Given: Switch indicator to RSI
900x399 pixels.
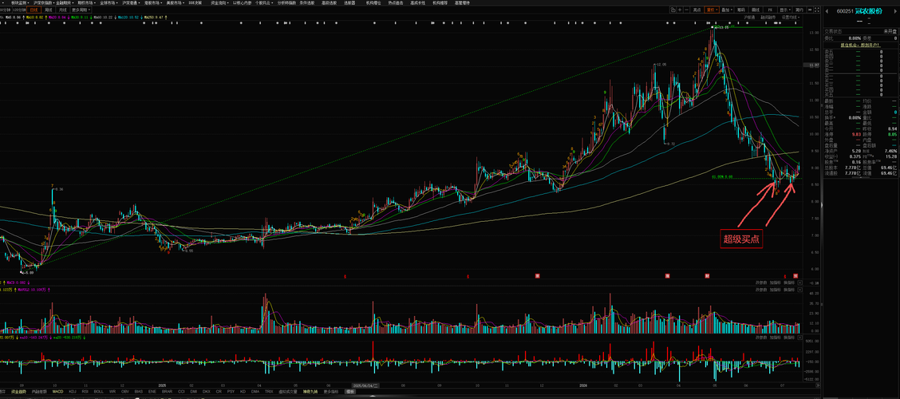Looking at the screenshot, I should (x=85, y=392).
